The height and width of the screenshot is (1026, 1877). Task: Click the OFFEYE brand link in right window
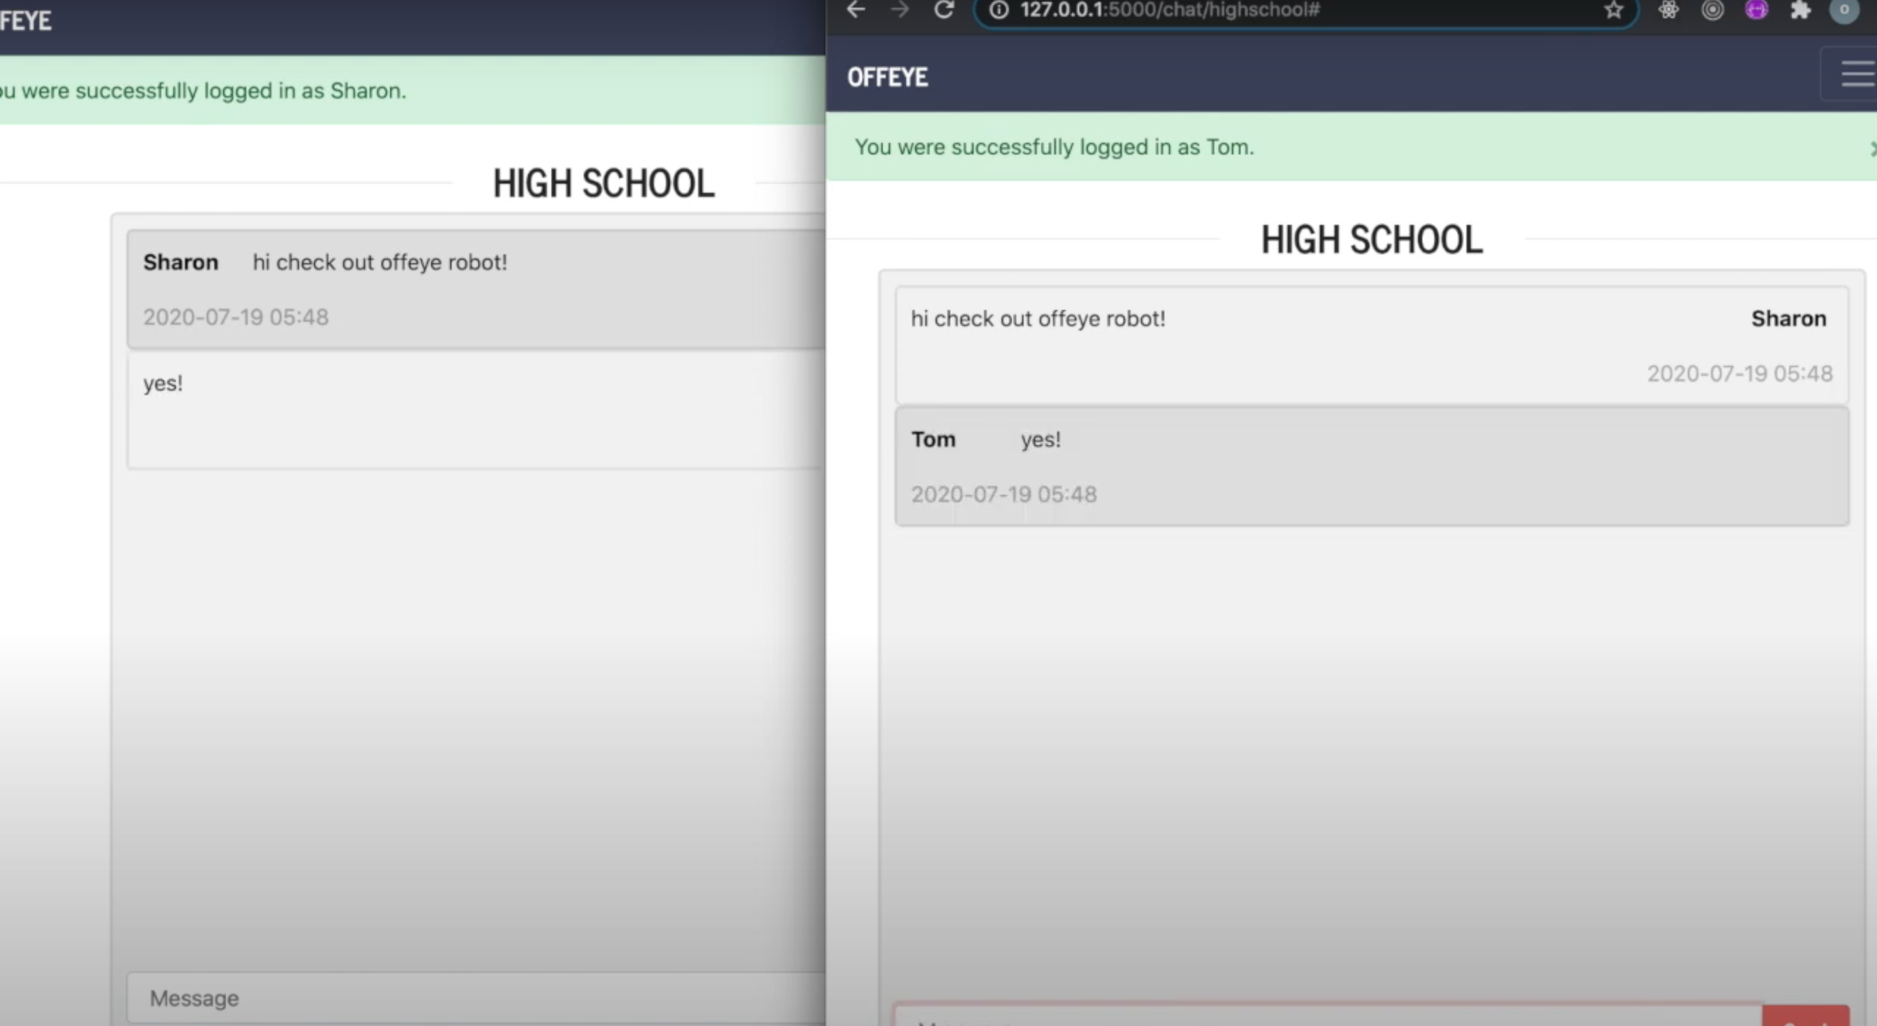[x=887, y=77]
